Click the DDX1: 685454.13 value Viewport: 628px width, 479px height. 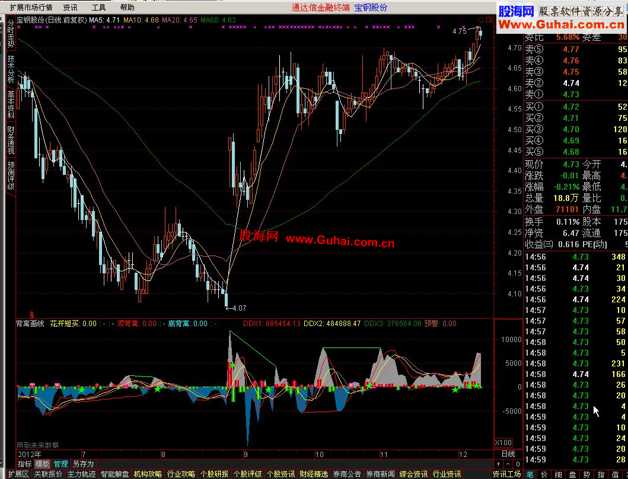272,323
